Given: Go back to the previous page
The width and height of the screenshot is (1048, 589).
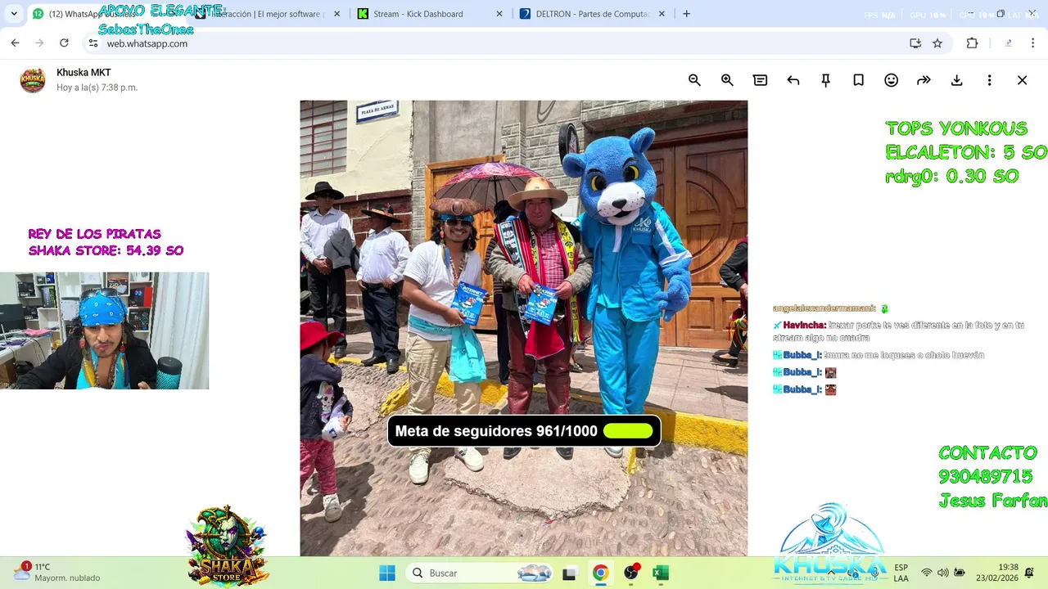Looking at the screenshot, I should (15, 43).
